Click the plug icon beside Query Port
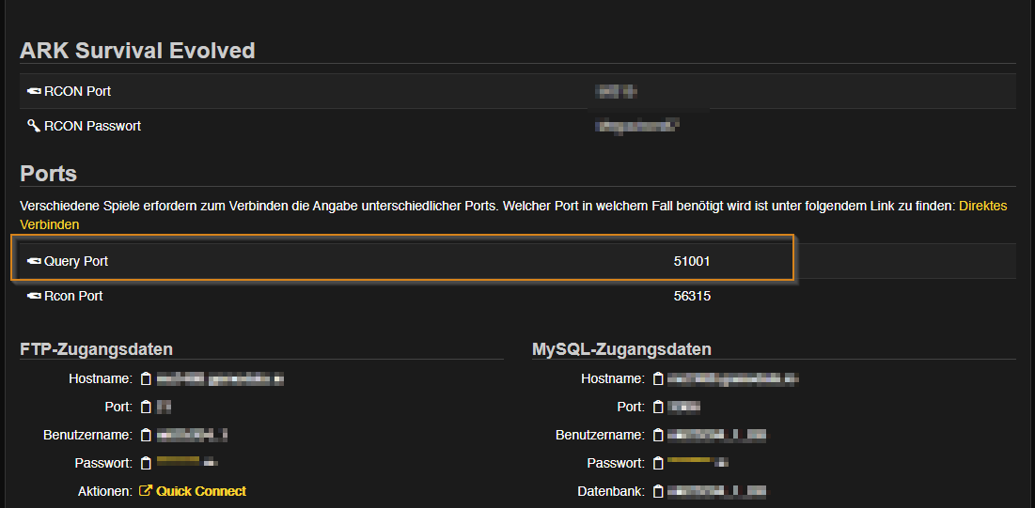This screenshot has height=508, width=1035. click(x=34, y=262)
